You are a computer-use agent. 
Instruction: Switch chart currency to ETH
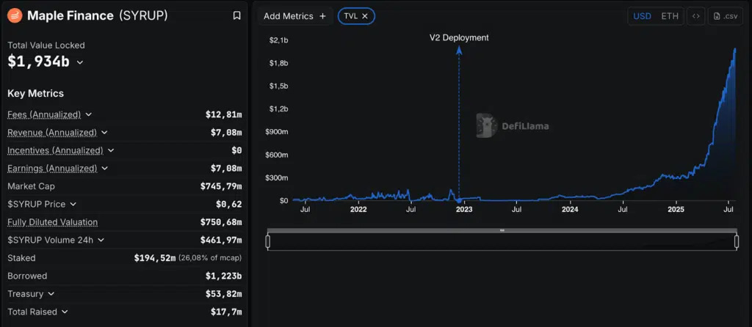click(670, 16)
